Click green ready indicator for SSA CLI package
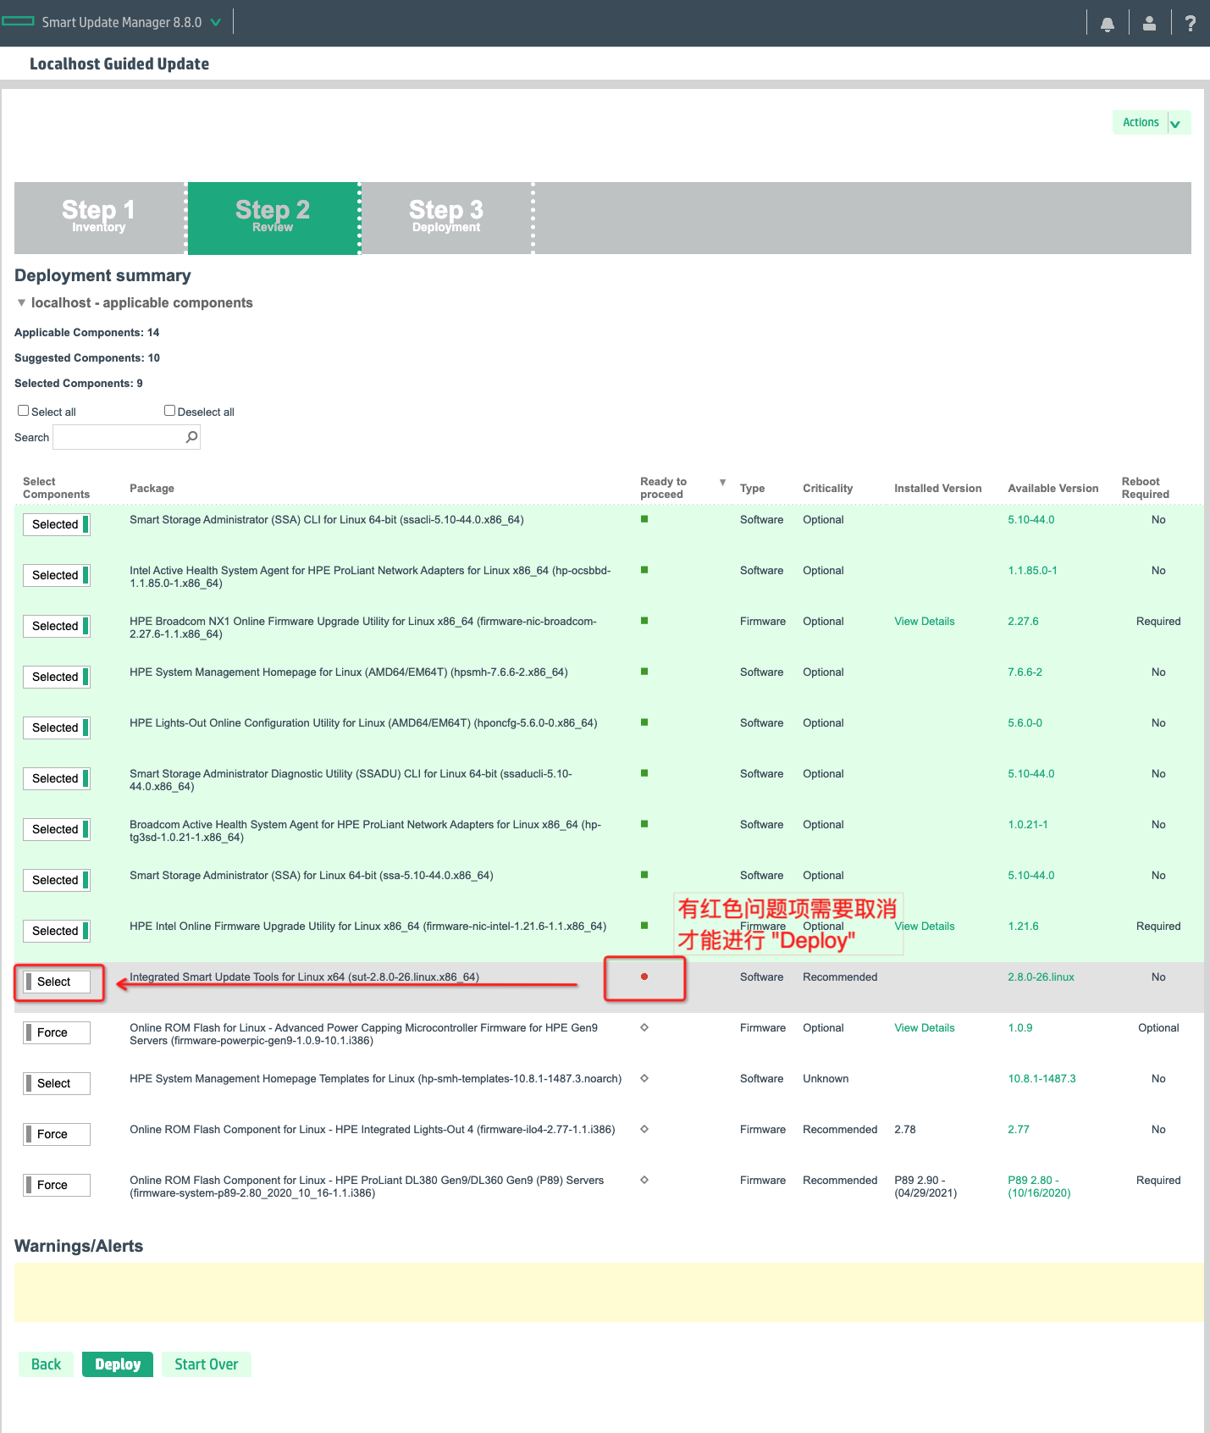 tap(644, 519)
